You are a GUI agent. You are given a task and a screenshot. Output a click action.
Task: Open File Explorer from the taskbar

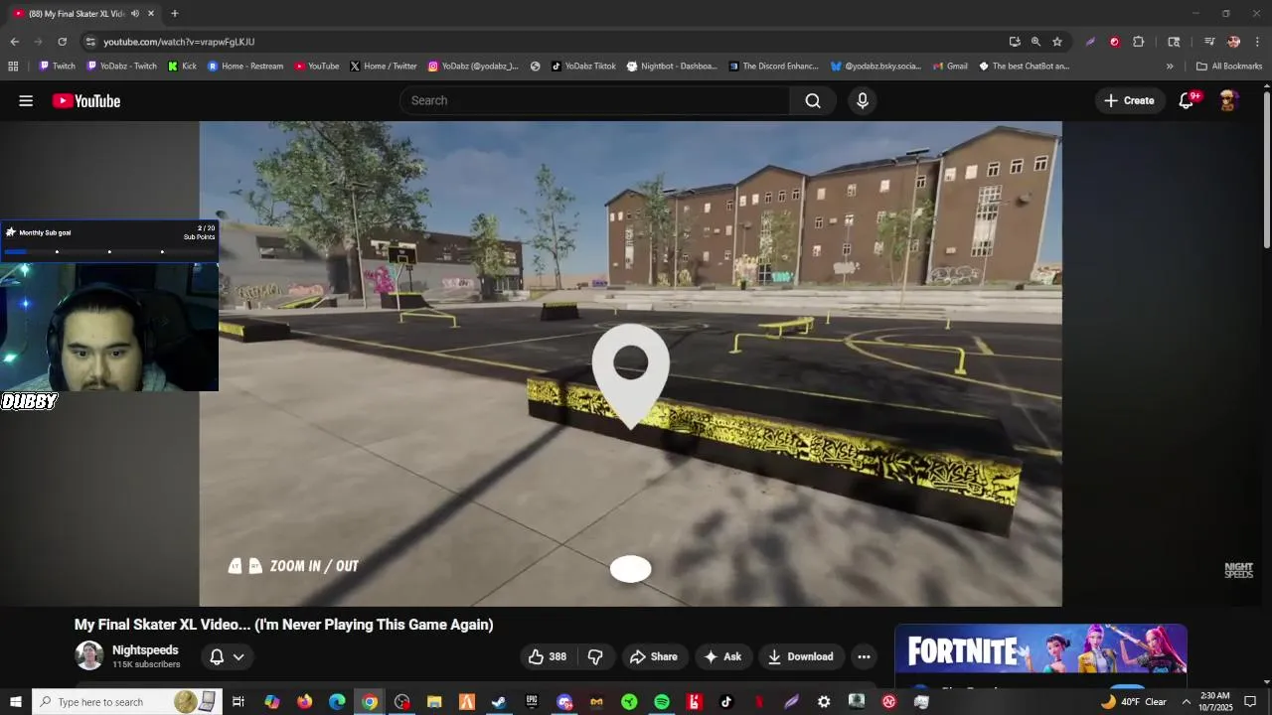(x=434, y=702)
